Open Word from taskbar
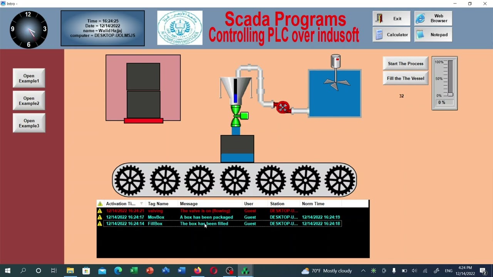 coord(182,271)
